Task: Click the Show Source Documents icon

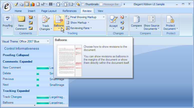Action: [x=151, y=19]
